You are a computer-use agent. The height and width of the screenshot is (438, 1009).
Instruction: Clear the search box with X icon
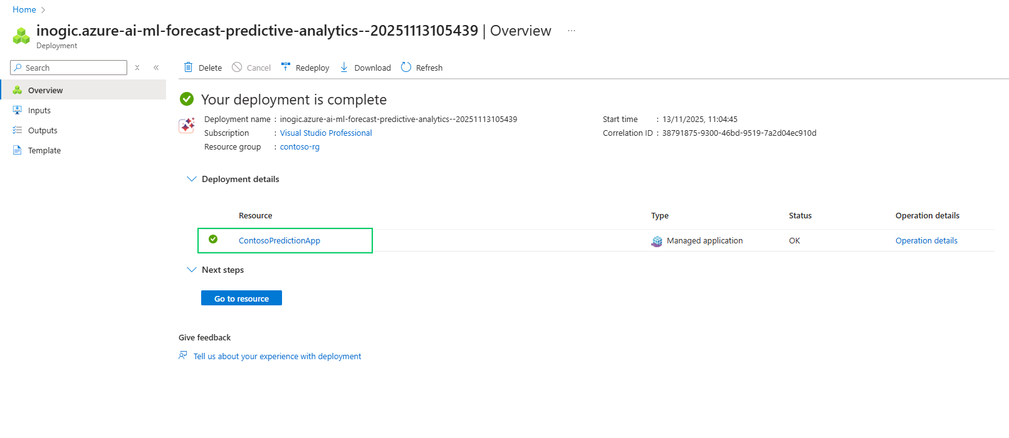pyautogui.click(x=137, y=68)
